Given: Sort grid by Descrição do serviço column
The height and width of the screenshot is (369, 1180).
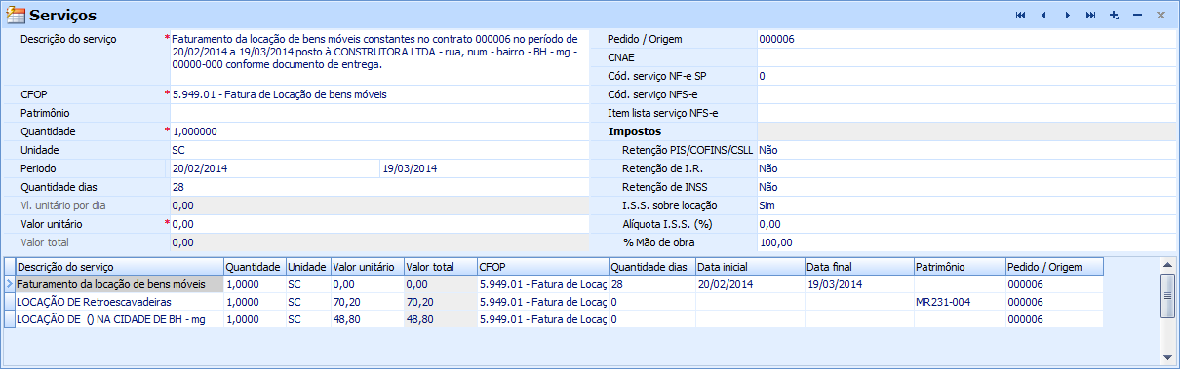Looking at the screenshot, I should pyautogui.click(x=119, y=266).
